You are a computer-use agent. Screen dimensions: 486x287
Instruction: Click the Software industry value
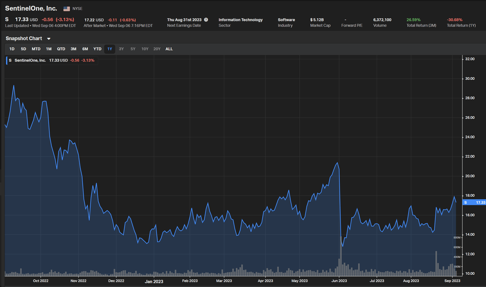tap(286, 20)
